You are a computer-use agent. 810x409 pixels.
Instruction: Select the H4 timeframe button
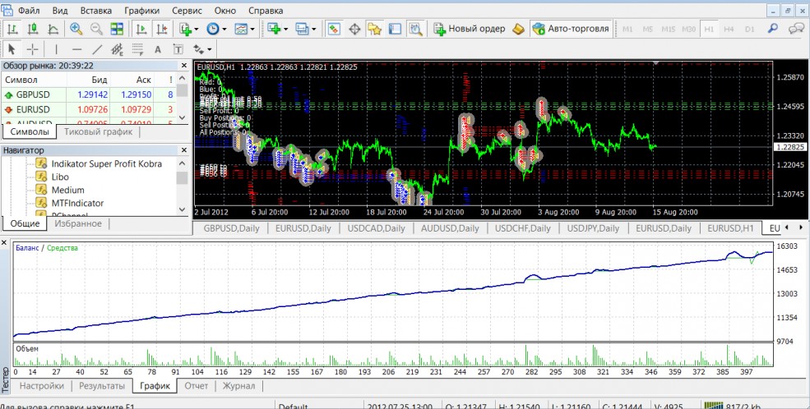(729, 29)
